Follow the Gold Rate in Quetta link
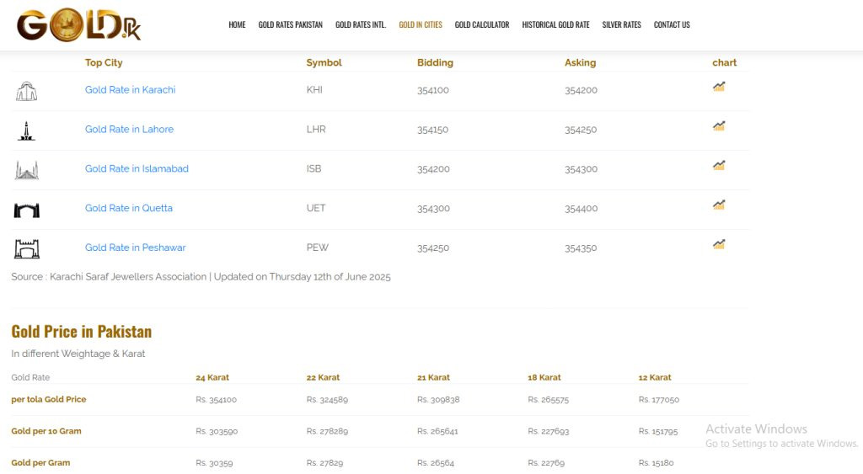The height and width of the screenshot is (474, 863). pyautogui.click(x=128, y=208)
